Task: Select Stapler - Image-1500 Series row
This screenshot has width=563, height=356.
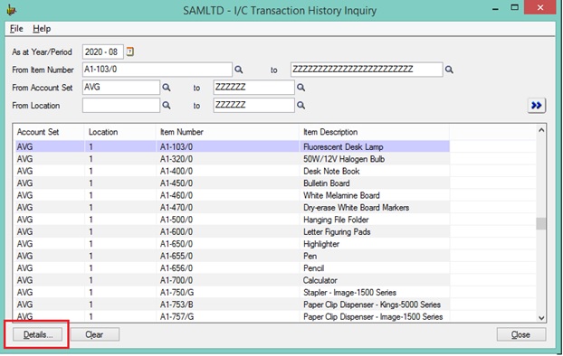Action: [233, 293]
